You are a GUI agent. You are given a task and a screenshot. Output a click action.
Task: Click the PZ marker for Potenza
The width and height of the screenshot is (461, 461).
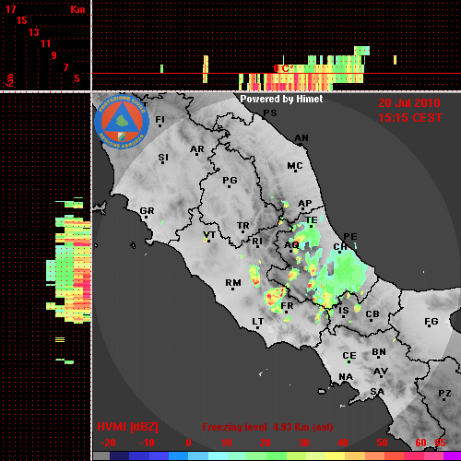point(444,395)
